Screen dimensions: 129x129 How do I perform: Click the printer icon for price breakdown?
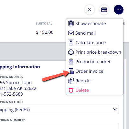click(71, 52)
